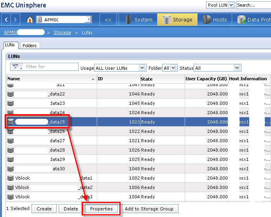Go back with the left arrow button
This screenshot has height=217, width=271.
tap(6, 19)
